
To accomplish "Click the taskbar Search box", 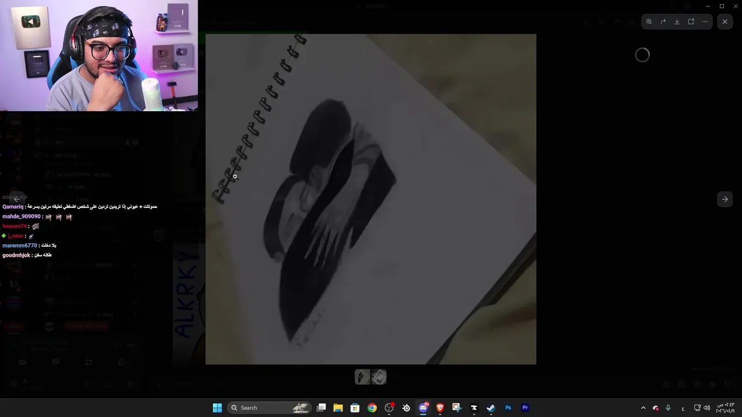I will click(x=270, y=408).
